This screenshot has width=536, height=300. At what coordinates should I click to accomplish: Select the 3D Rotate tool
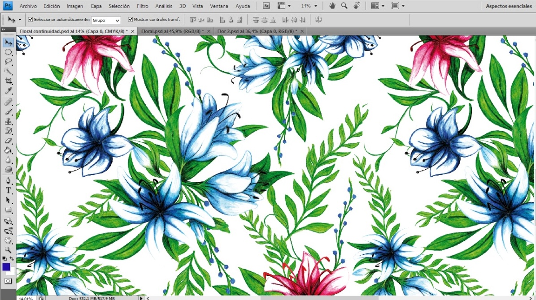tap(8, 221)
